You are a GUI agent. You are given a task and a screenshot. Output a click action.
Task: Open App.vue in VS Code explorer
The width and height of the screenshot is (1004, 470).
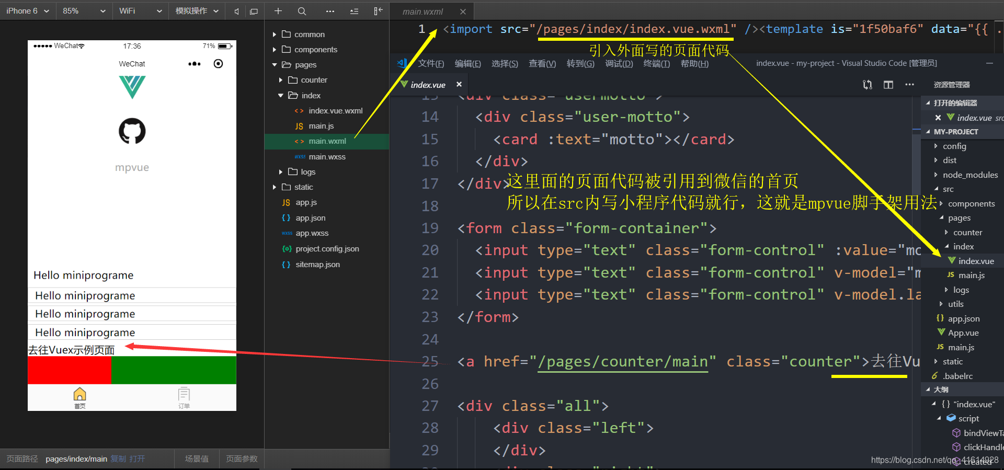(958, 333)
